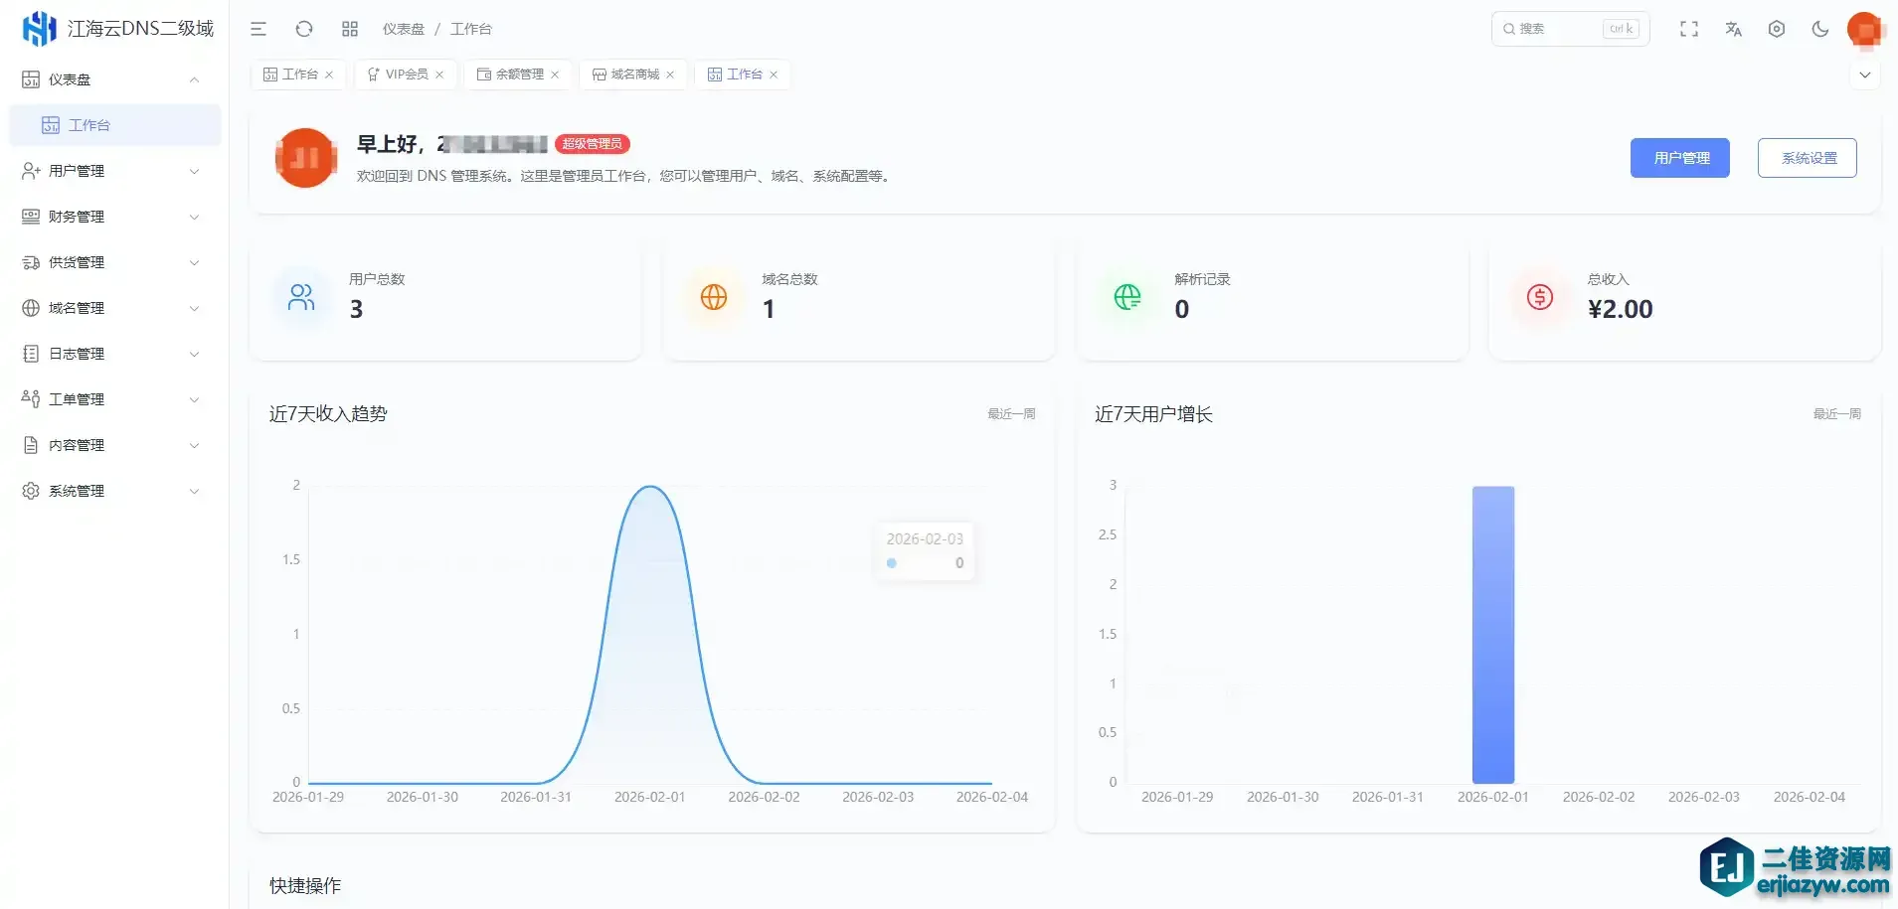The height and width of the screenshot is (909, 1898).
Task: Toggle dark mode with moon icon
Action: coord(1820,29)
